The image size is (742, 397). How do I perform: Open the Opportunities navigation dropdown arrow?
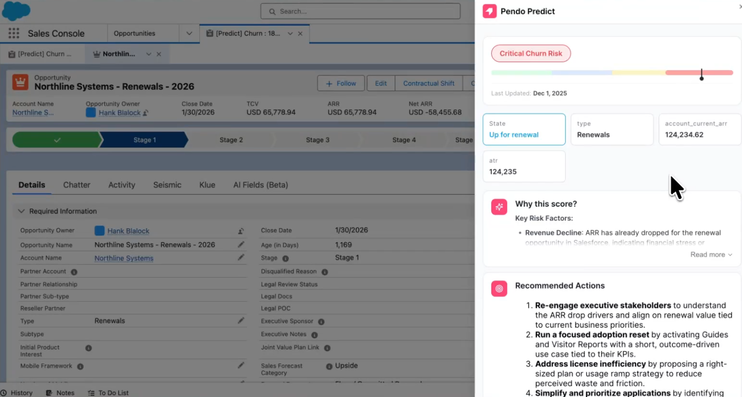point(189,33)
